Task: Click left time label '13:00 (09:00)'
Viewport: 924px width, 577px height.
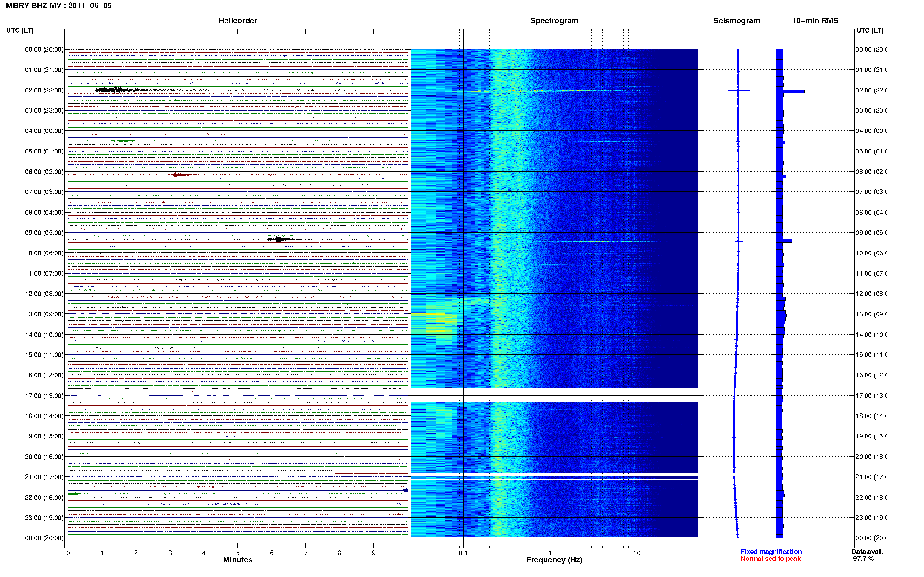Action: tap(44, 314)
